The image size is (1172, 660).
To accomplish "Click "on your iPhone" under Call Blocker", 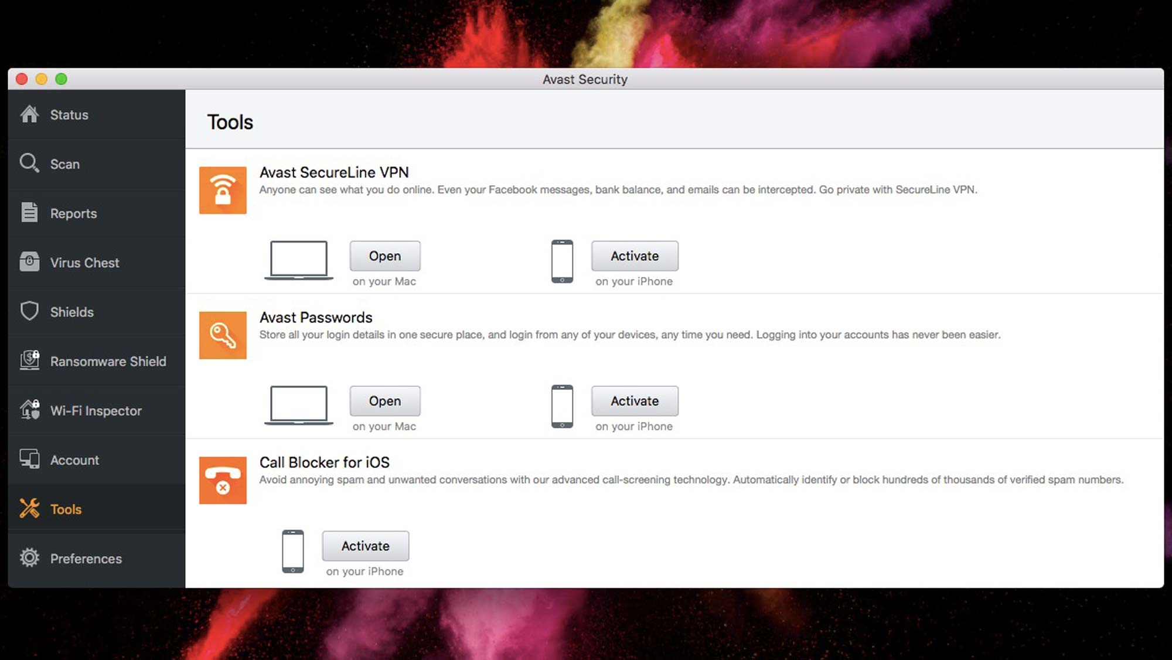I will (x=364, y=571).
